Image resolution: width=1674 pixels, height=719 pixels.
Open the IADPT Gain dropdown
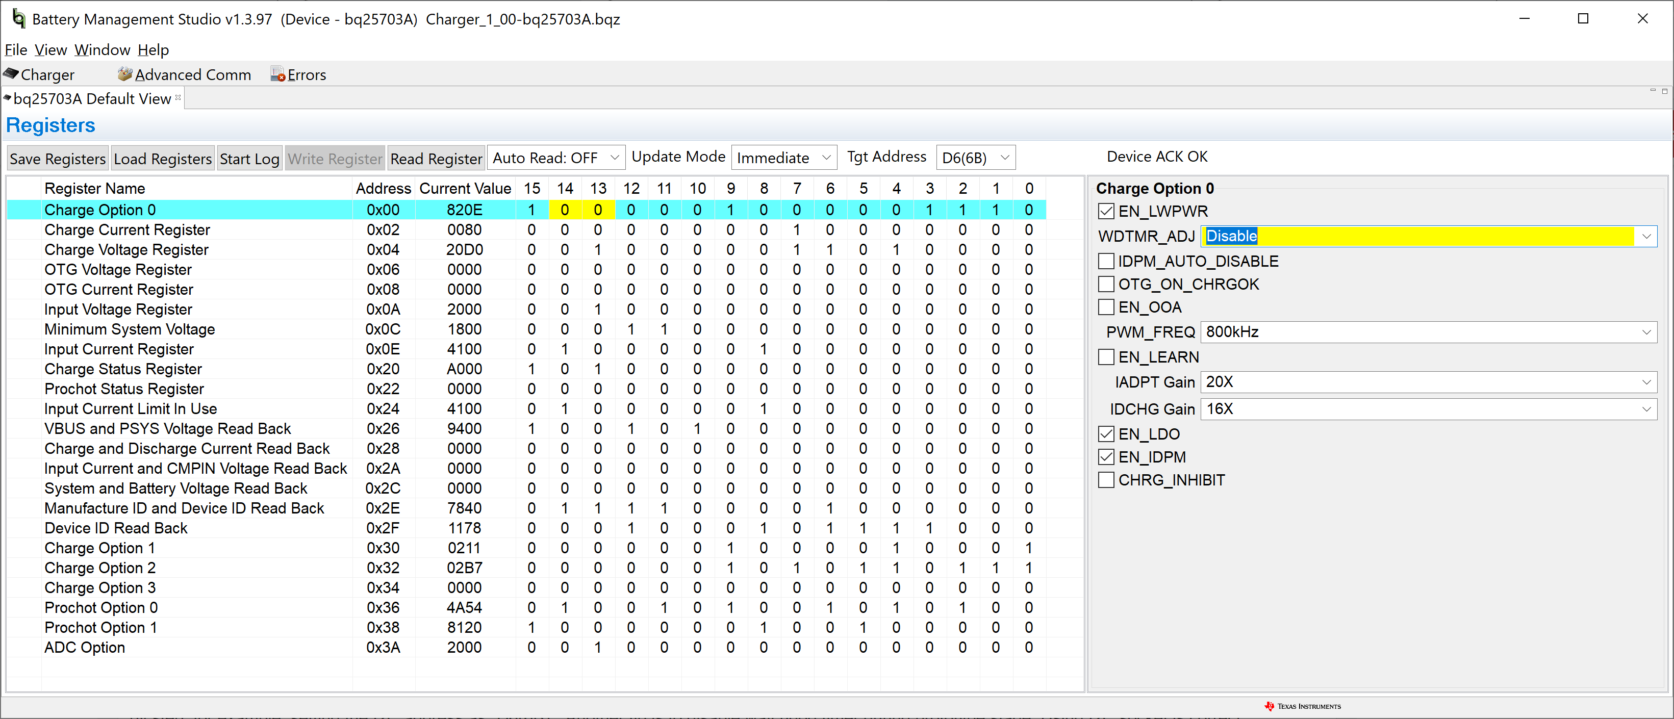(1428, 382)
